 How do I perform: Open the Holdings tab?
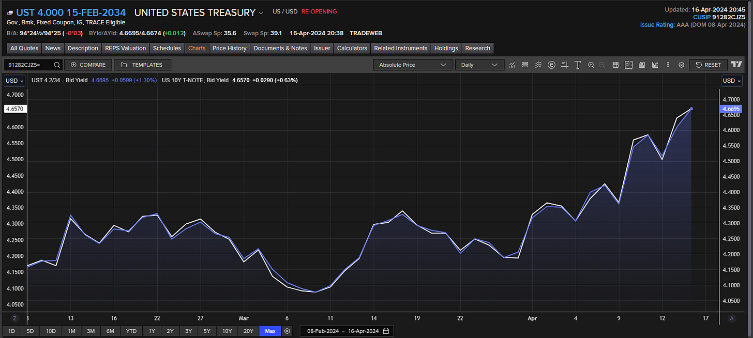click(x=446, y=48)
